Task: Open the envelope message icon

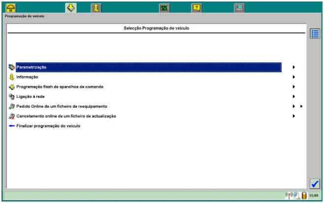Action: (164, 8)
